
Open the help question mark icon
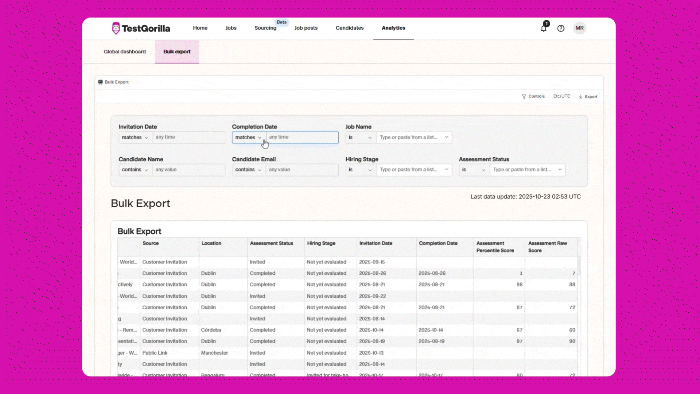[x=561, y=28]
